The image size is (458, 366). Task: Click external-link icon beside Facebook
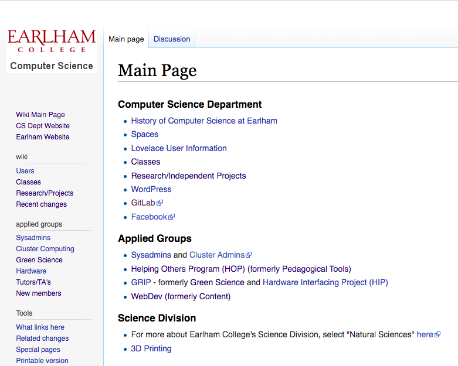(x=172, y=217)
